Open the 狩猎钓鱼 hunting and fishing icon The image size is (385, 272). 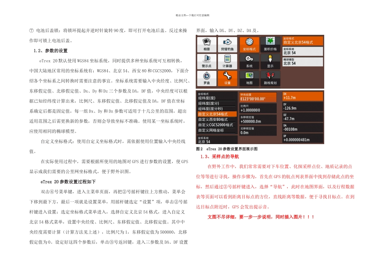(227, 45)
